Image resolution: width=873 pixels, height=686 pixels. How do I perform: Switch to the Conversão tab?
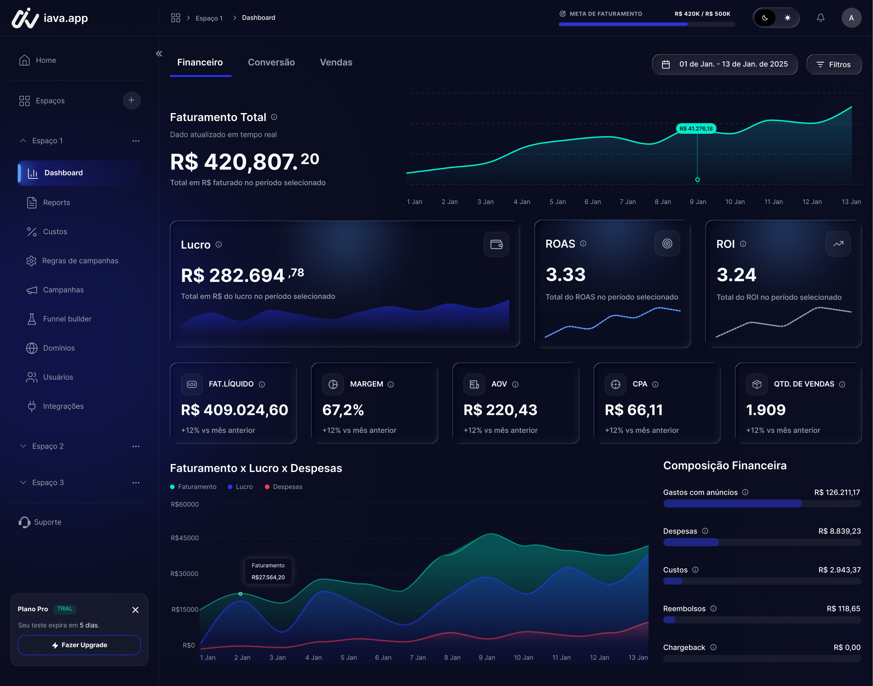tap(271, 62)
